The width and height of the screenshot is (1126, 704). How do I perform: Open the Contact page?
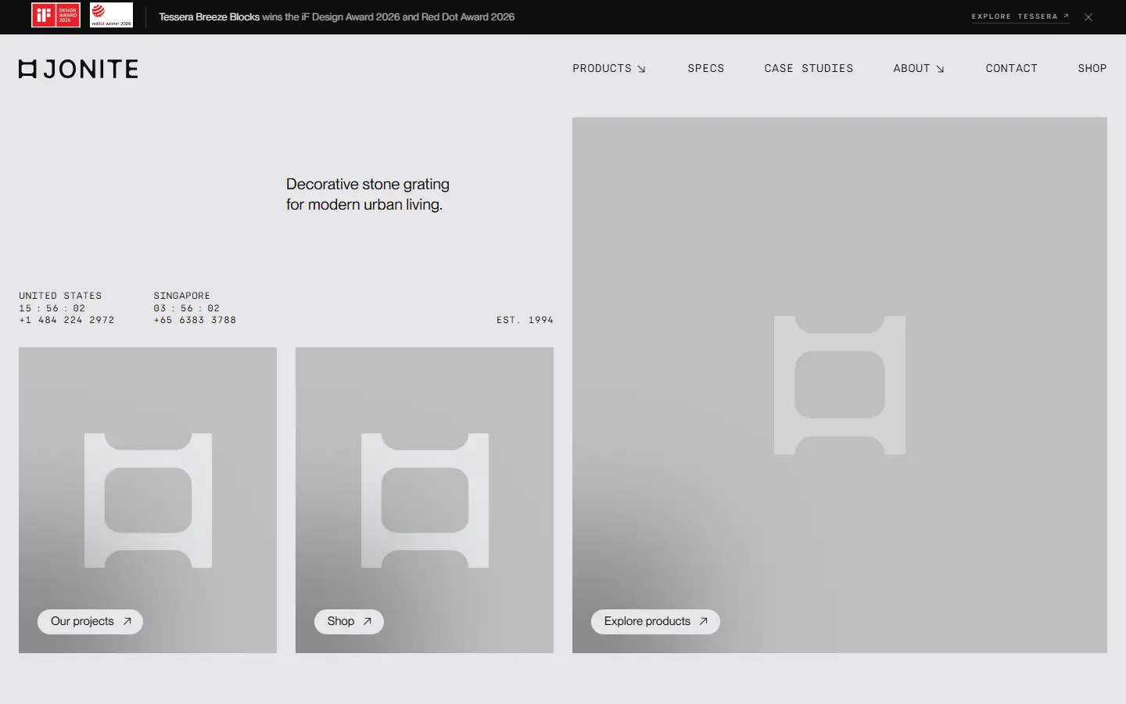1011,69
